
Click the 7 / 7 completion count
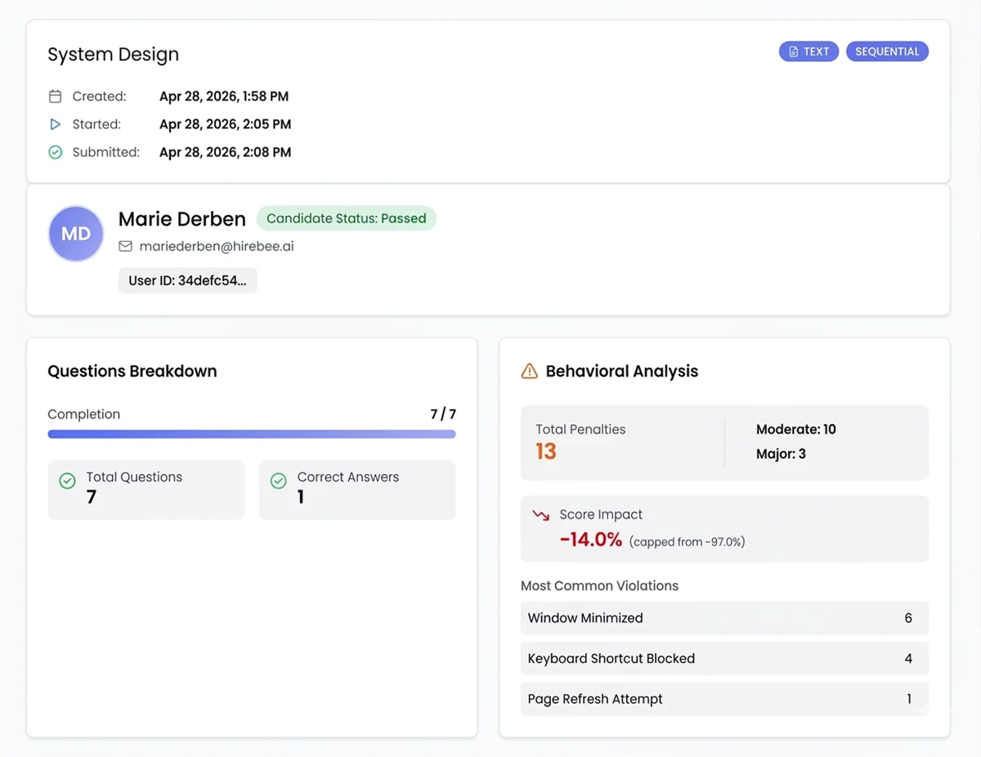pos(443,414)
